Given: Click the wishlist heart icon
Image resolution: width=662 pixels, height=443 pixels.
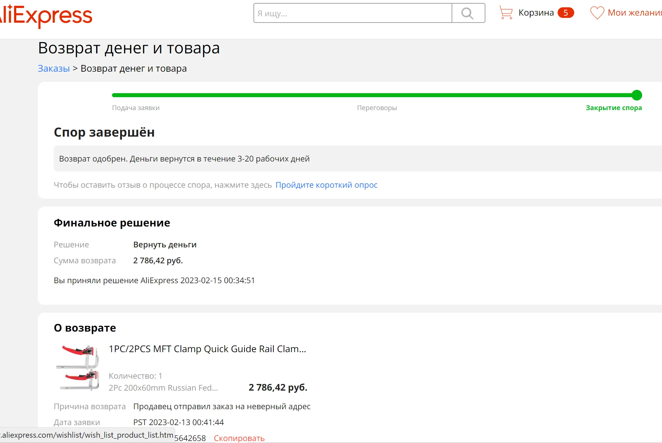Looking at the screenshot, I should pyautogui.click(x=597, y=13).
